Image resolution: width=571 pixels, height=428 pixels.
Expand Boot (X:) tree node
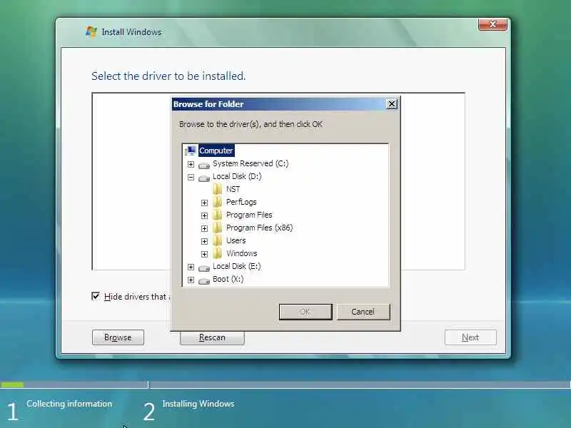191,280
